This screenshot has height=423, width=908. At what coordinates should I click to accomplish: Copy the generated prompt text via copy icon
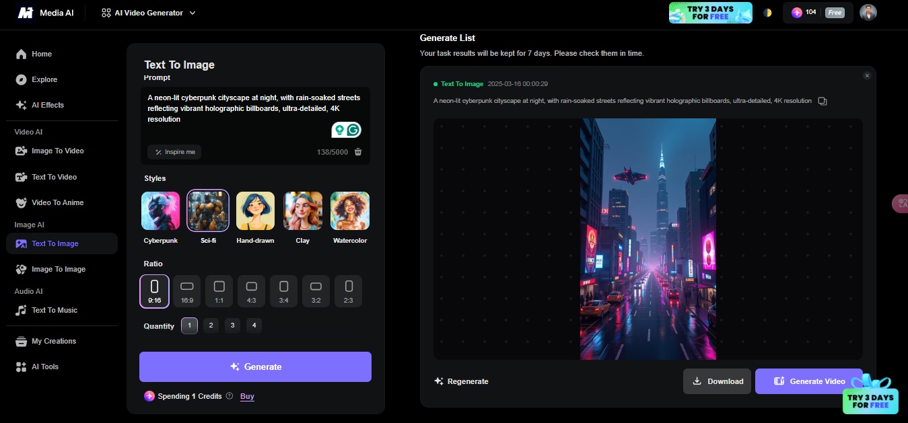tap(822, 100)
